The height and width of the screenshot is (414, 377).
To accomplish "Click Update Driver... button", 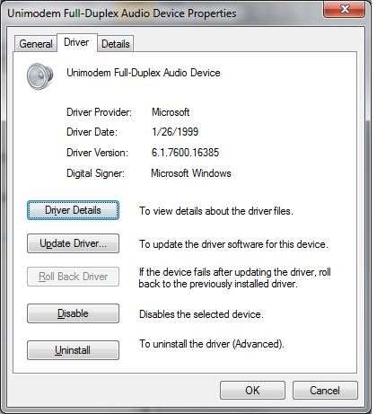I will pyautogui.click(x=73, y=243).
